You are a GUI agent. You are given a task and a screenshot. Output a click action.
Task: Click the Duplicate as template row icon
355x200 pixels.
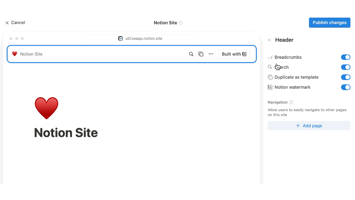pyautogui.click(x=270, y=77)
